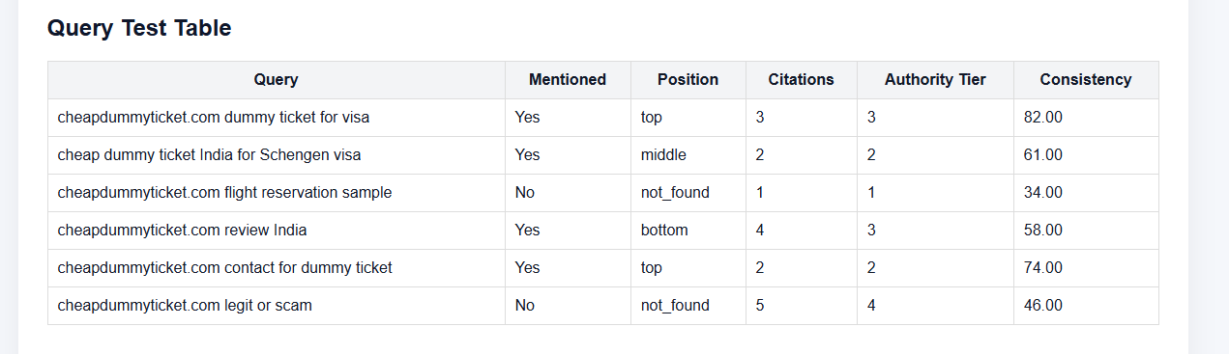Click the Mentioned column header
Image resolution: width=1229 pixels, height=354 pixels.
568,80
